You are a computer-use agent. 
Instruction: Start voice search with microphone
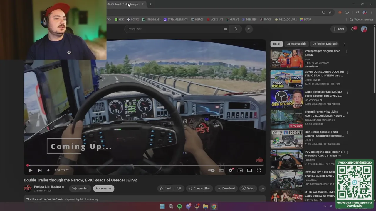tap(249, 29)
